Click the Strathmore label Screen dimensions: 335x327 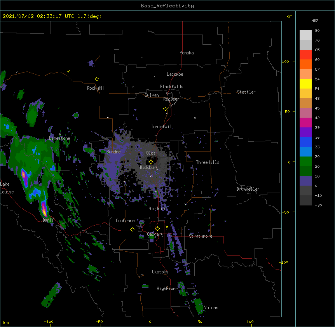tap(201, 236)
